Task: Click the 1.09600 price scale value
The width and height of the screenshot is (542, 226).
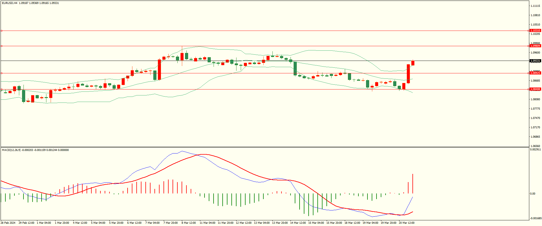Action: click(x=535, y=53)
